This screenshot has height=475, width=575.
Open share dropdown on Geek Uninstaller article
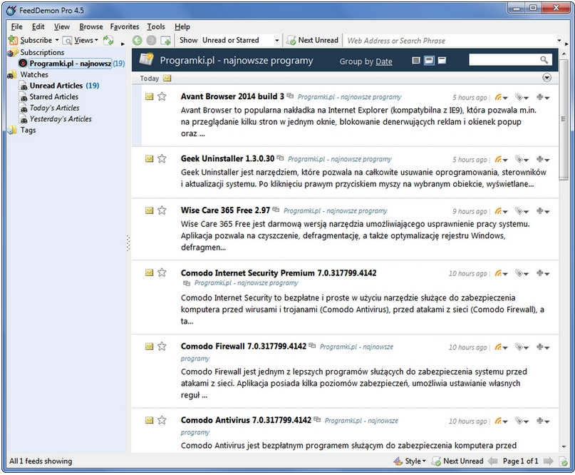pos(501,159)
